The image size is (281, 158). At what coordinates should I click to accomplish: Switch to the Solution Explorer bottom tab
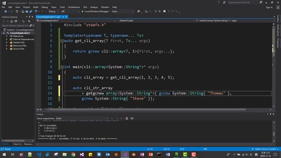tap(6, 144)
